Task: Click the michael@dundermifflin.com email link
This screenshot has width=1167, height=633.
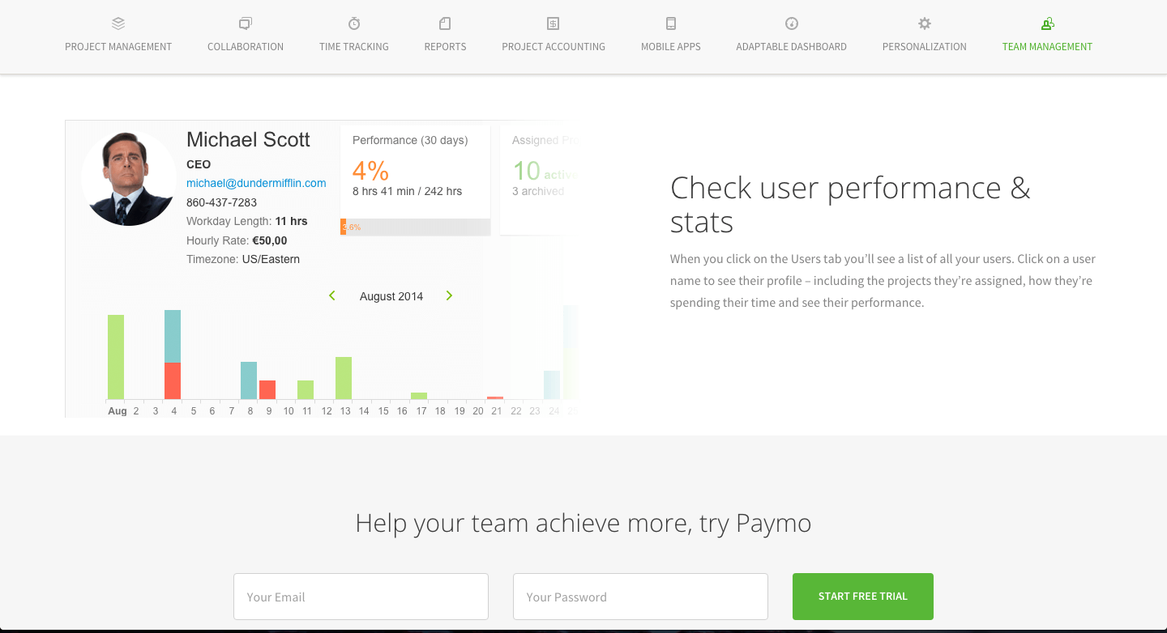Action: [256, 183]
